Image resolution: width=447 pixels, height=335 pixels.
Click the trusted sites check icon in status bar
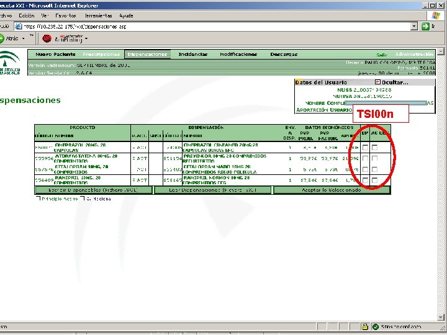(x=376, y=327)
